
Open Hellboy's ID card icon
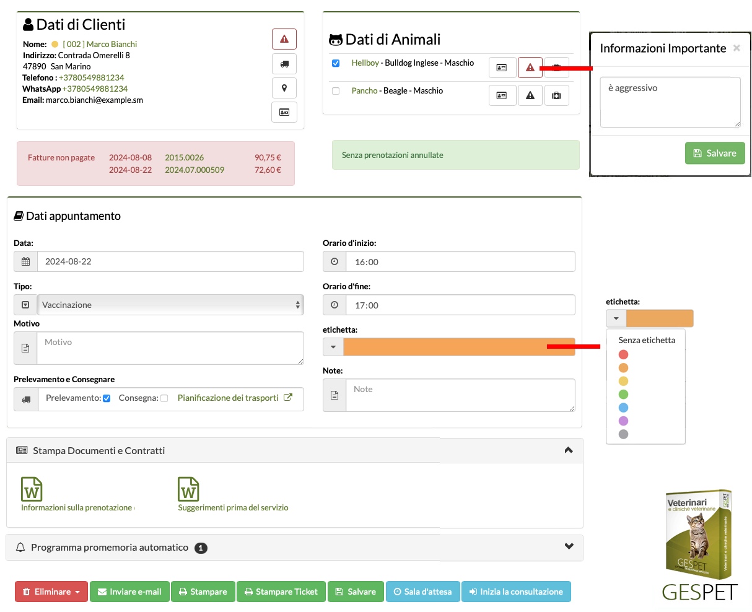502,68
